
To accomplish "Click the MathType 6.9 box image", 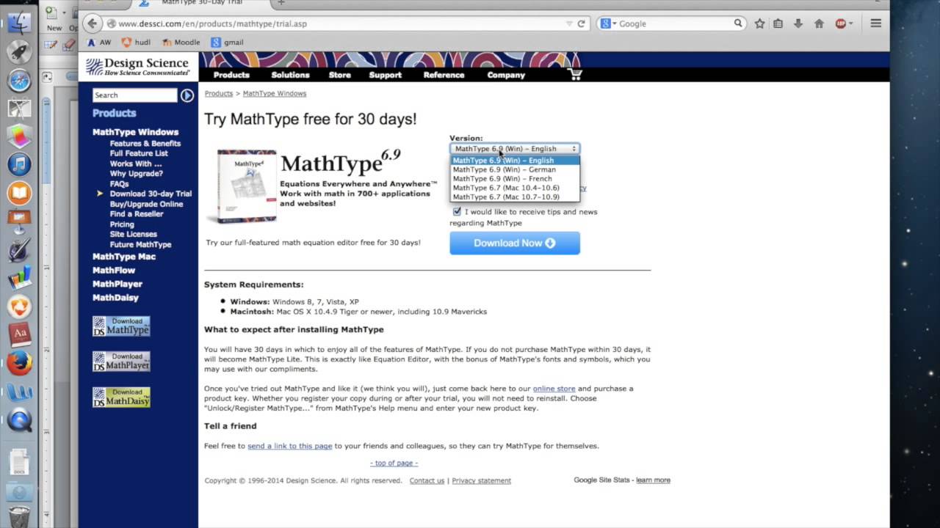I will [243, 186].
